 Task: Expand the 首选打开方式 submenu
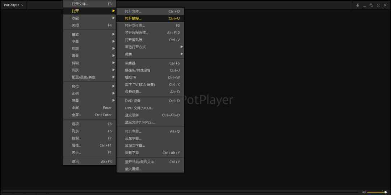(x=150, y=47)
